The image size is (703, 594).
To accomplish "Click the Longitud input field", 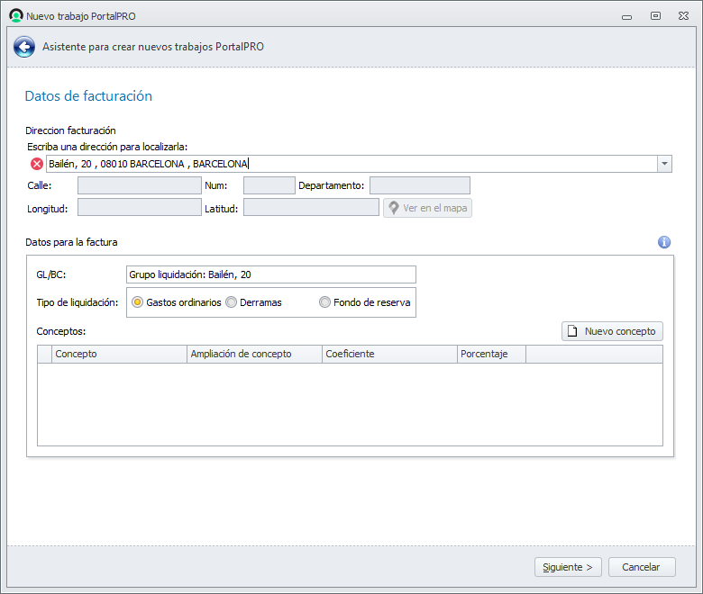I will pos(140,207).
